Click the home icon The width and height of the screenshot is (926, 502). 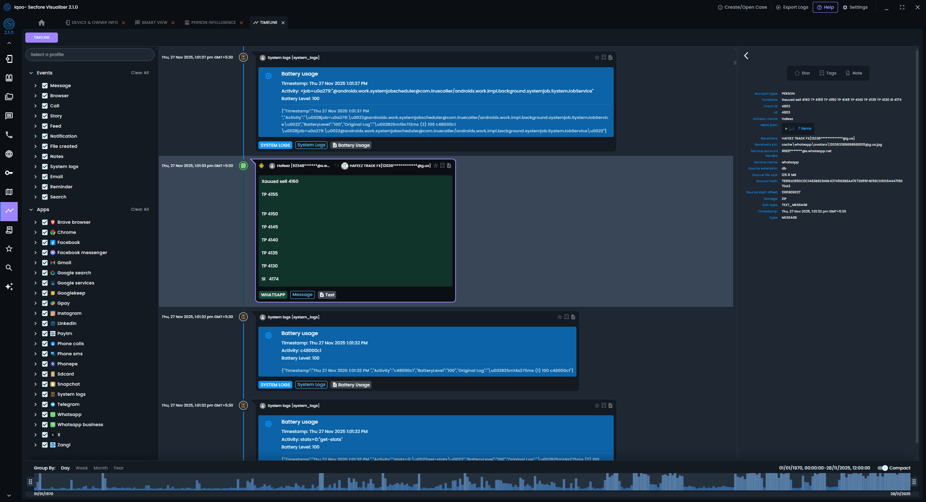(42, 23)
